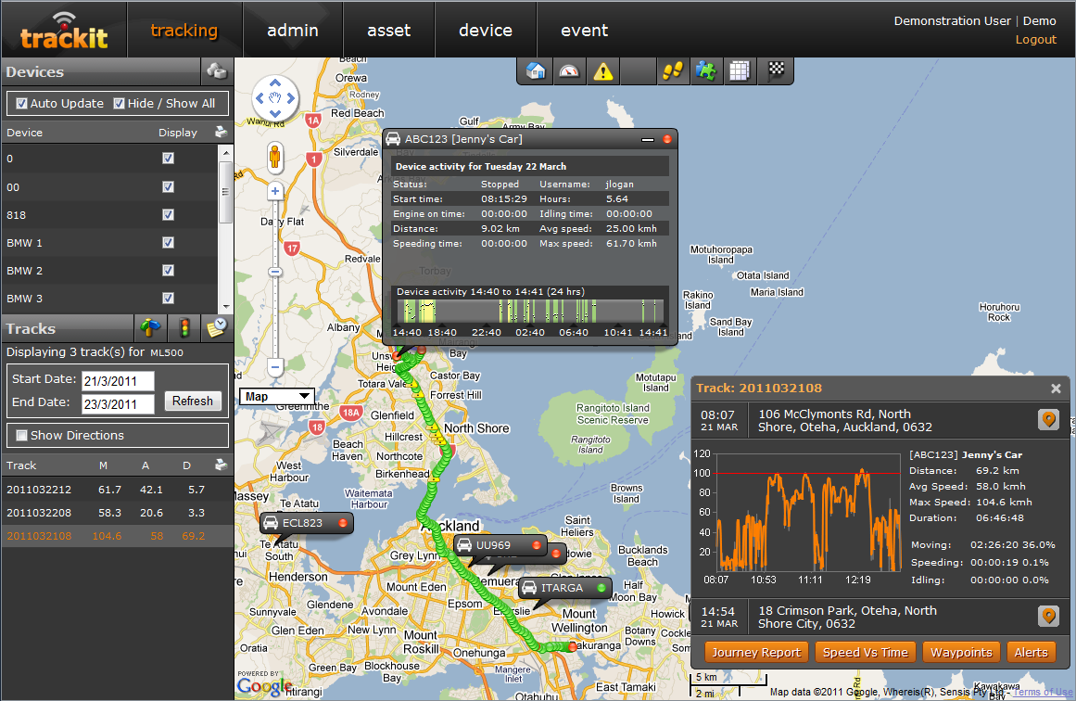Click device list scrollbar up arrow
The width and height of the screenshot is (1076, 701).
tap(226, 152)
